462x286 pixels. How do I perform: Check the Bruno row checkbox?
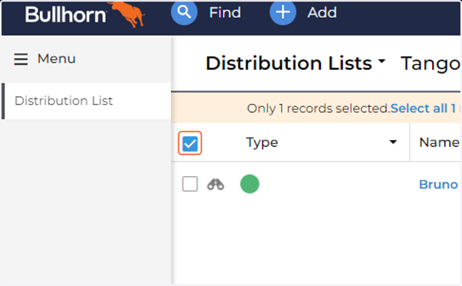point(190,184)
